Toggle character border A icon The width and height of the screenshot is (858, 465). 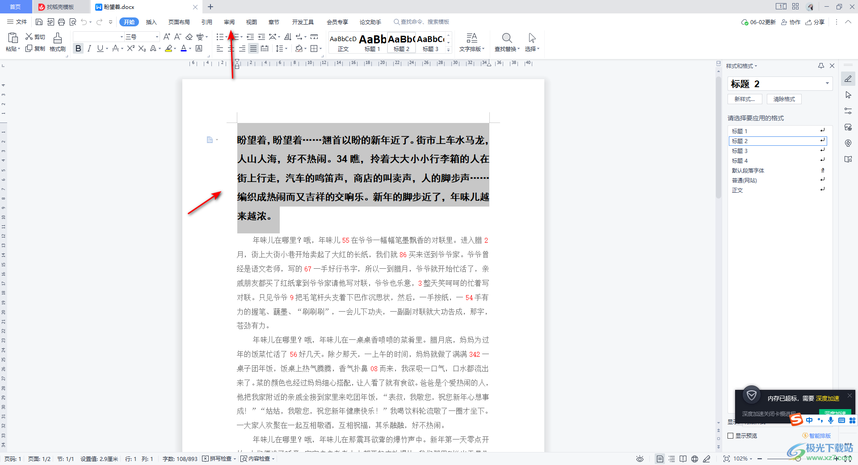tap(199, 48)
